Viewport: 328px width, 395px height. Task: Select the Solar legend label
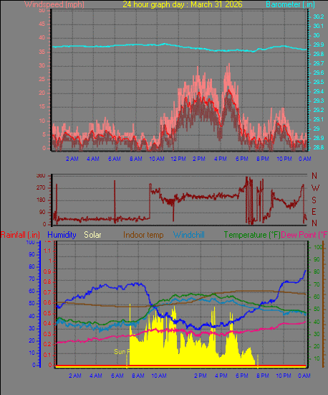coord(92,235)
